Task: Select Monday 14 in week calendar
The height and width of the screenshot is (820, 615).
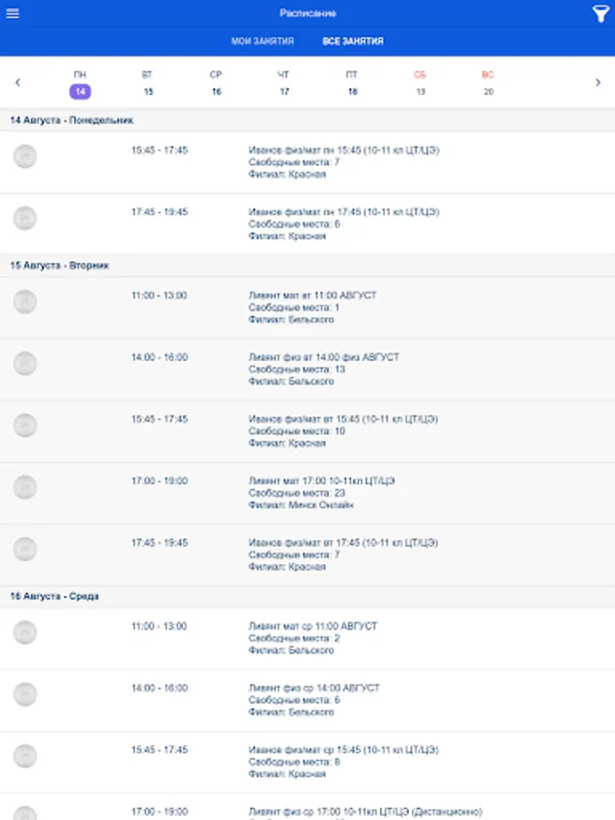Action: click(80, 84)
